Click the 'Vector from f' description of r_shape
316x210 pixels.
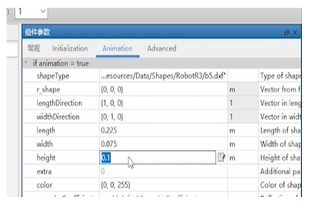pyautogui.click(x=280, y=90)
